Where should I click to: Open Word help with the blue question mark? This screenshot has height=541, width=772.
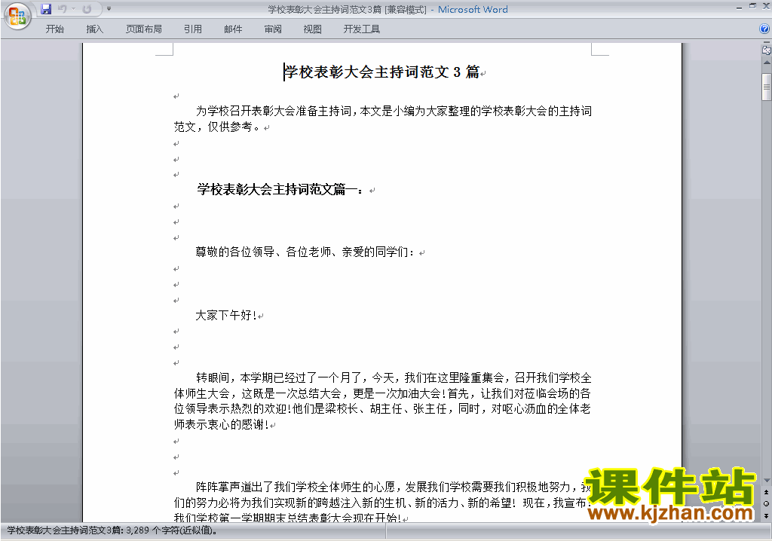pos(764,29)
